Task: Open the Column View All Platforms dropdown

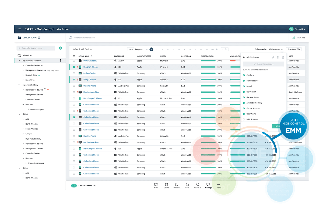Action: [x=276, y=49]
